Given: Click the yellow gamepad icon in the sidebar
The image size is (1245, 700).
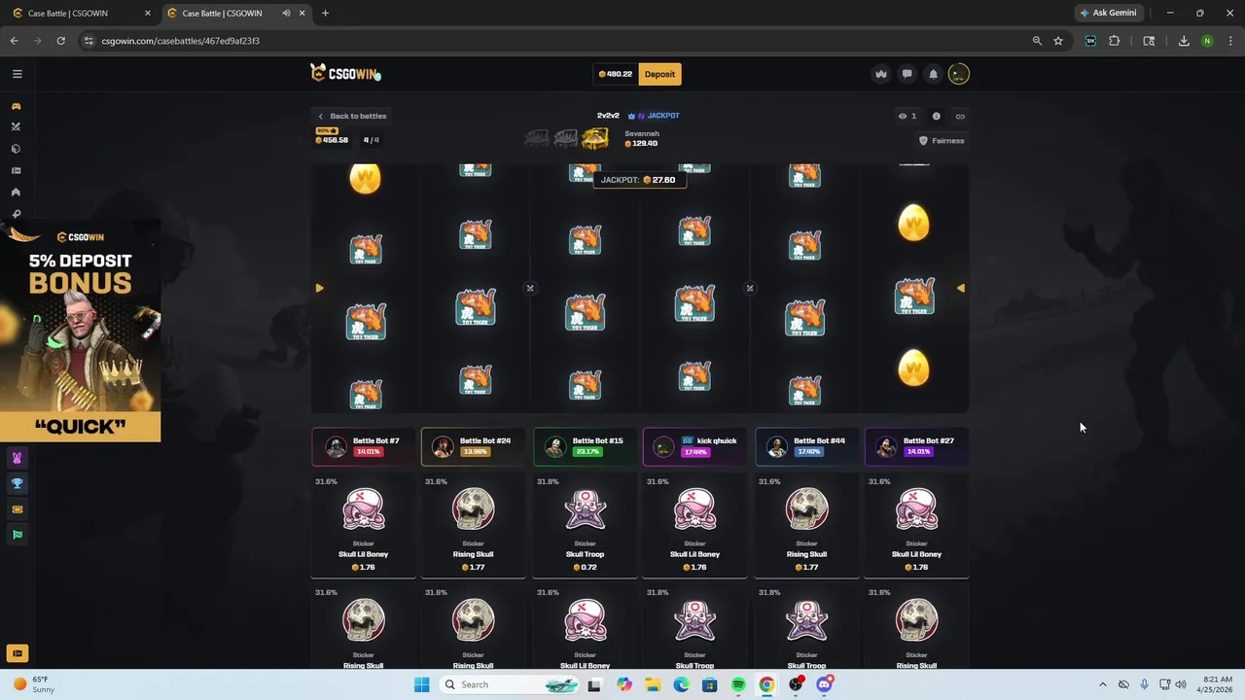Looking at the screenshot, I should tap(16, 106).
